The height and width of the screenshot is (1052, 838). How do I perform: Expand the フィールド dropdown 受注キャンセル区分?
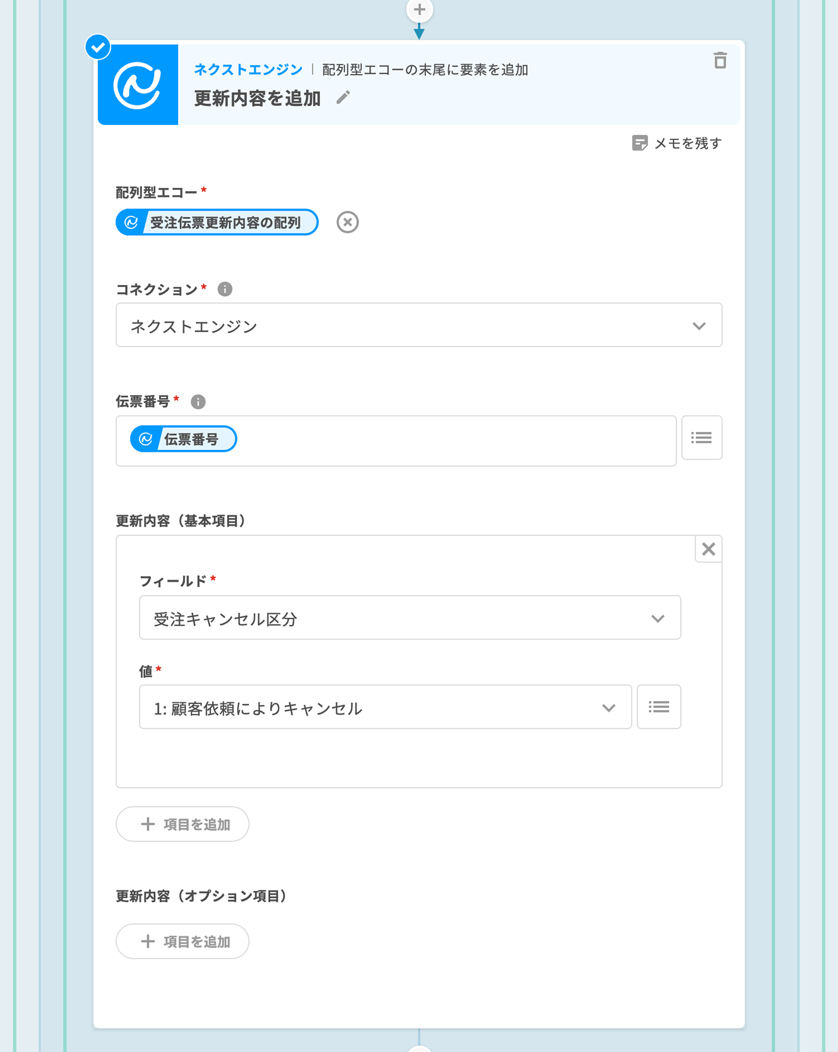[410, 618]
